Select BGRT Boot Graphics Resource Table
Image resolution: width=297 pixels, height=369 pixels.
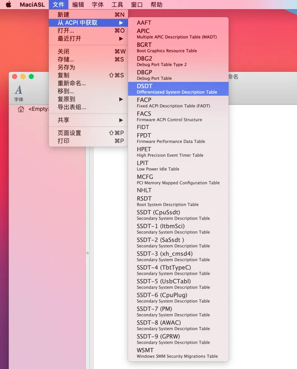pyautogui.click(x=178, y=47)
